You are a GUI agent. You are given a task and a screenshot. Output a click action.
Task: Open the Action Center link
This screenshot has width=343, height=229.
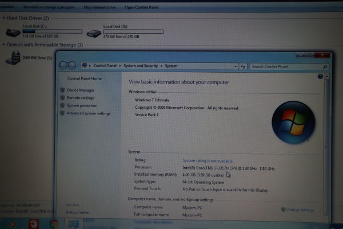pos(77,212)
